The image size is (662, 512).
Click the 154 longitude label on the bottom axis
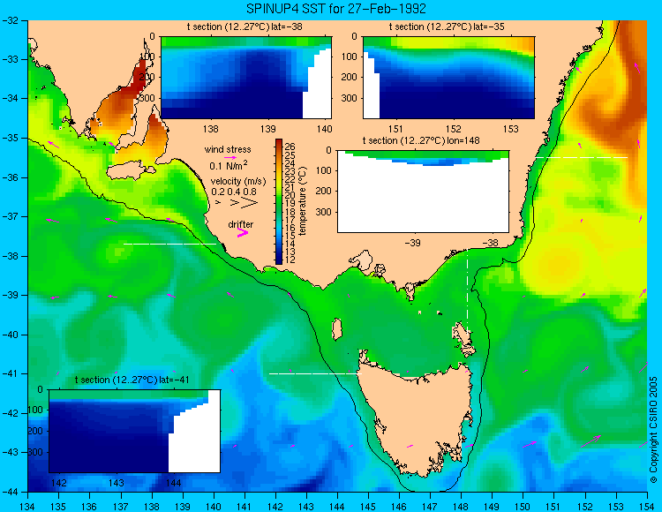pyautogui.click(x=646, y=507)
